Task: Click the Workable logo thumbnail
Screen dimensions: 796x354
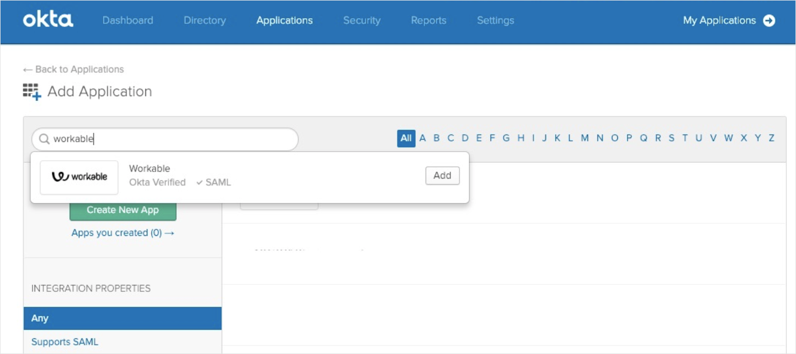Action: (x=79, y=177)
